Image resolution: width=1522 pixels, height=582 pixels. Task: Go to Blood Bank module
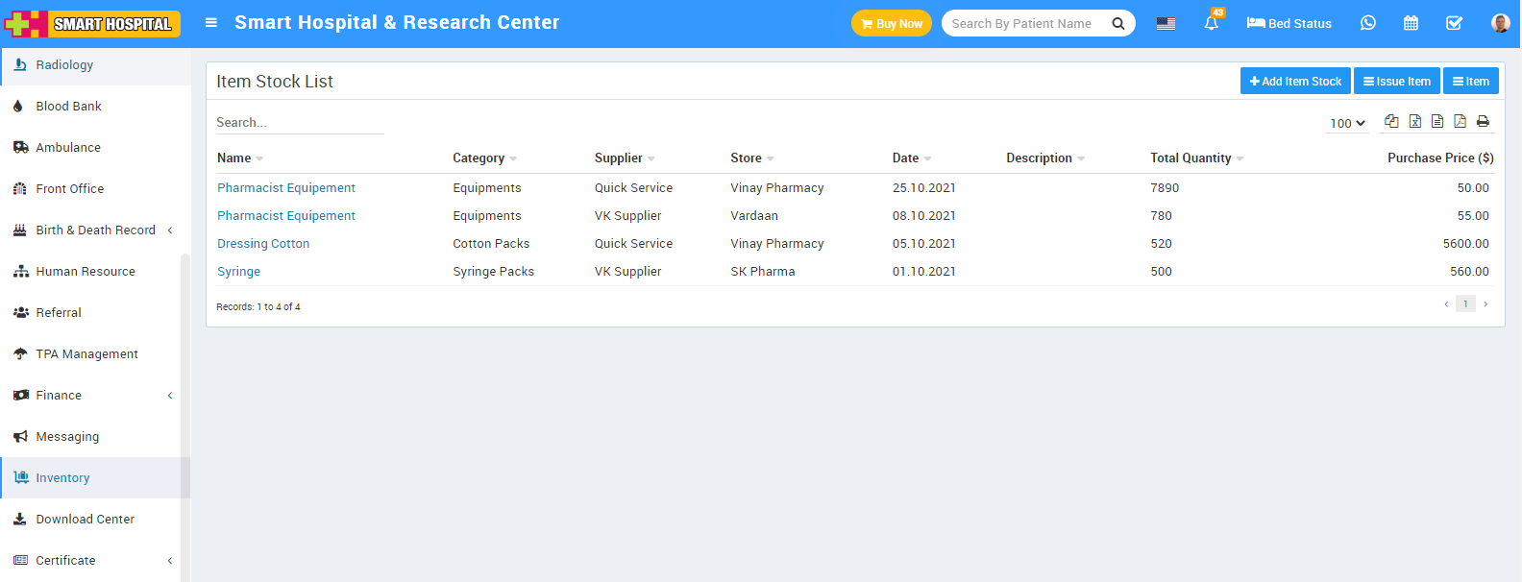[68, 106]
